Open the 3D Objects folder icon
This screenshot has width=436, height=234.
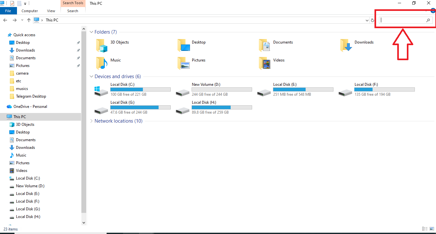pyautogui.click(x=102, y=46)
